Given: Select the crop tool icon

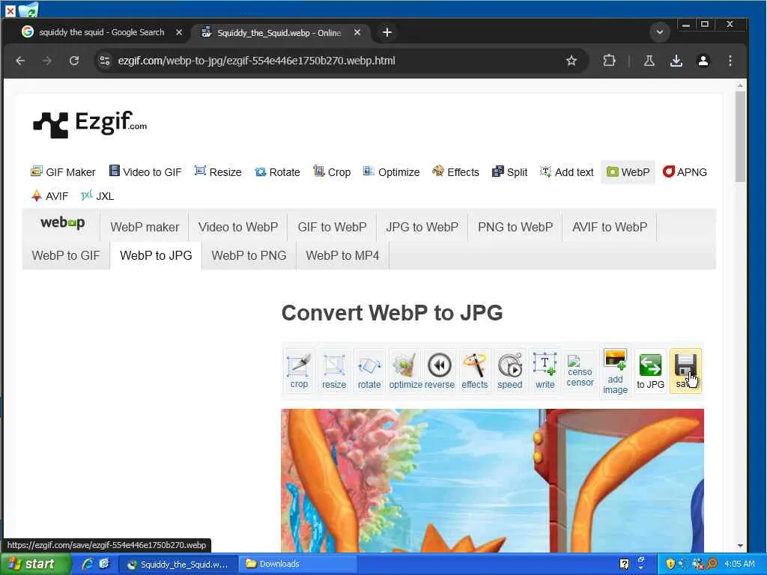Looking at the screenshot, I should pos(299,370).
